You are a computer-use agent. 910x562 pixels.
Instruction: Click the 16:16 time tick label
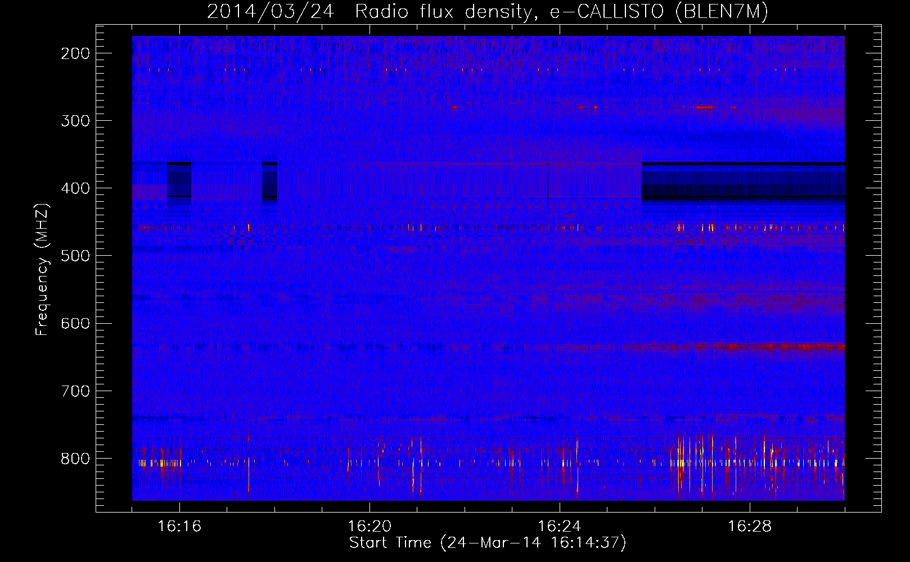(179, 527)
